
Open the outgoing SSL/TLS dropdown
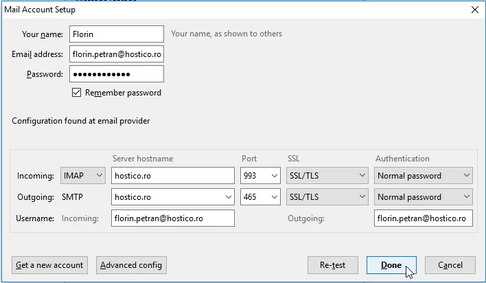coord(327,197)
